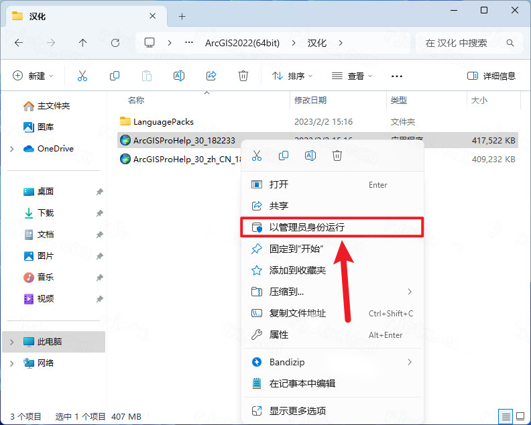Open 下载 in the navigation pane
Viewport: 531px width, 425px height.
(39, 213)
